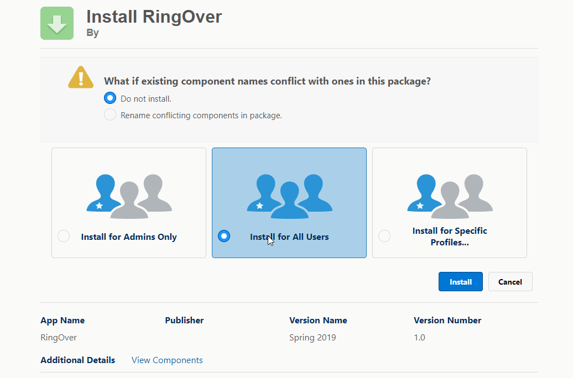Viewport: 573px width, 378px height.
Task: Open the View Components link
Action: (x=167, y=360)
